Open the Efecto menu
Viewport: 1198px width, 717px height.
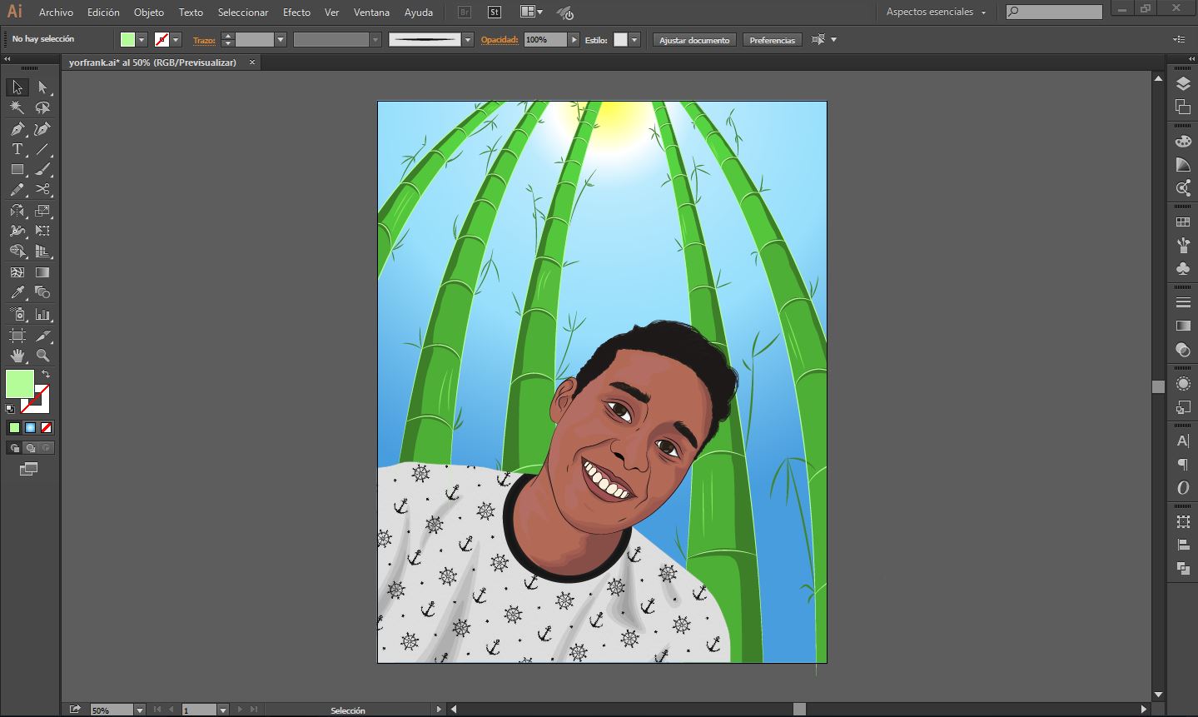click(x=296, y=12)
